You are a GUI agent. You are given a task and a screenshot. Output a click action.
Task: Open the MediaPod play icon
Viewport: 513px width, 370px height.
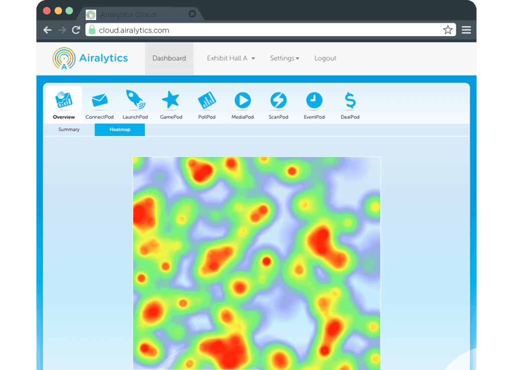[x=243, y=100]
